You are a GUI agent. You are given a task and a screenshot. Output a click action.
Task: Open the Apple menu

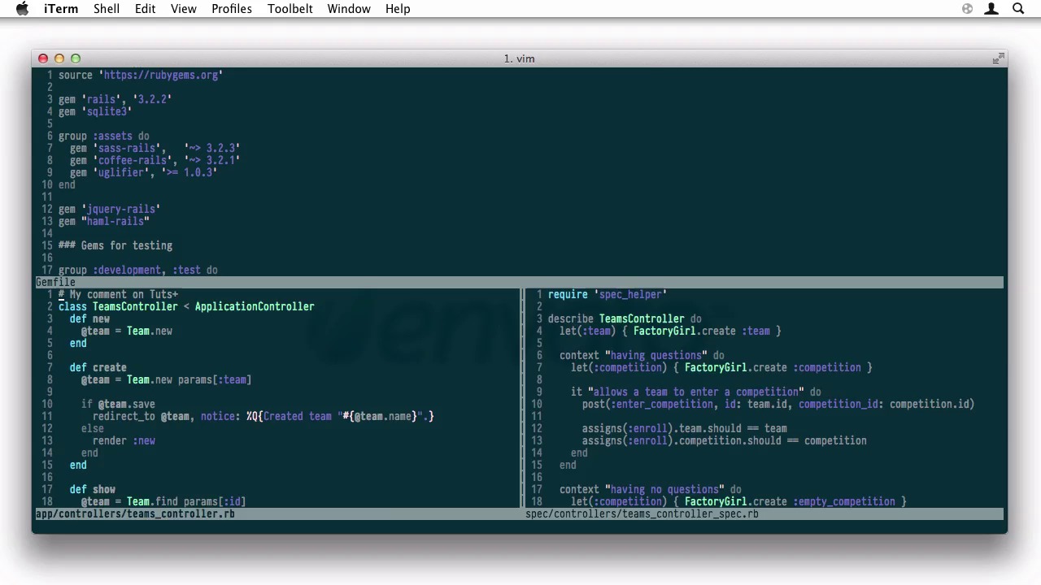[22, 9]
